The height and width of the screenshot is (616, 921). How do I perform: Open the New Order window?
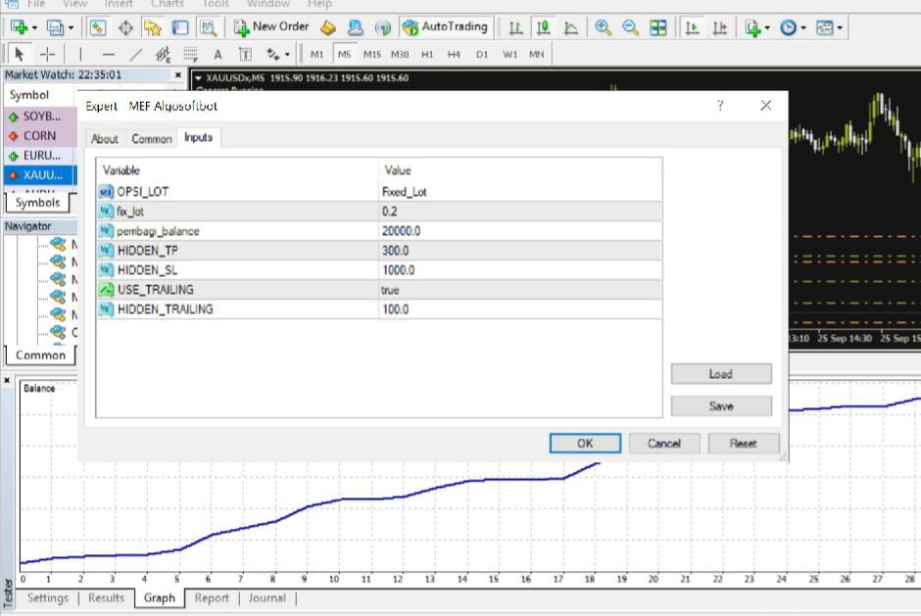click(271, 27)
